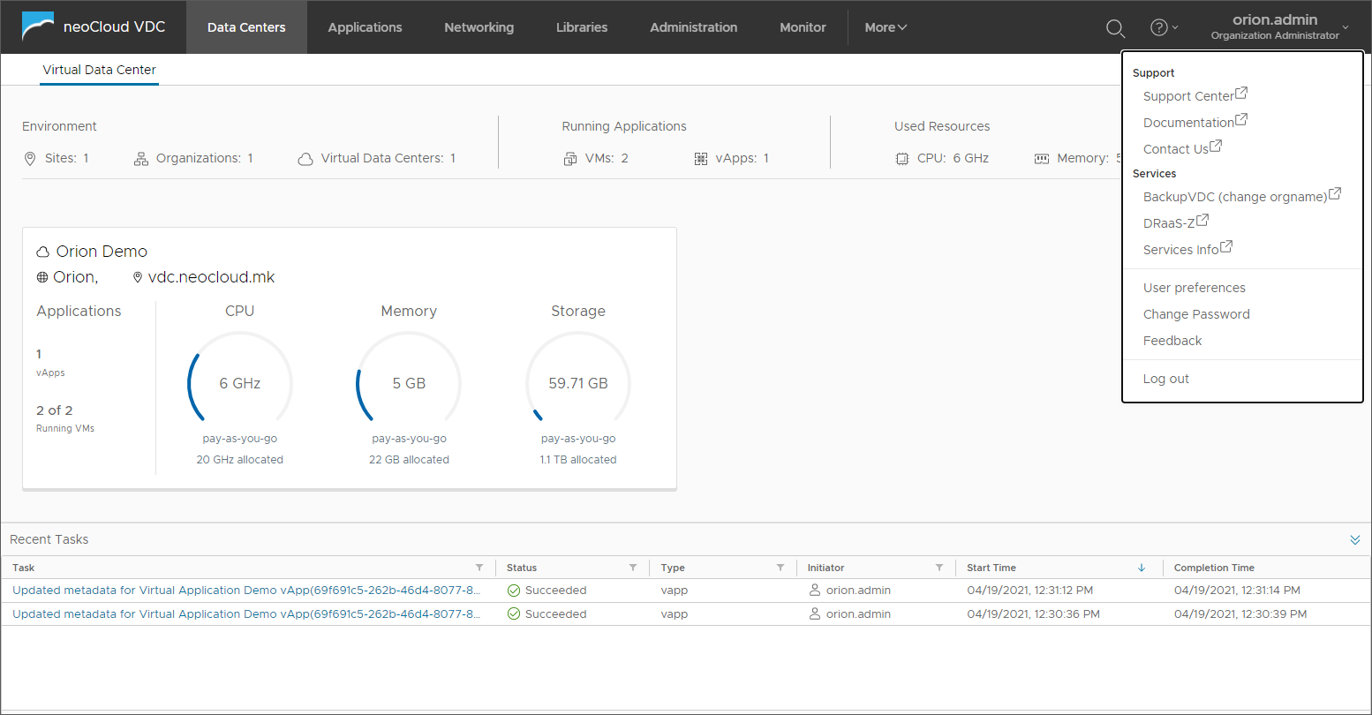Viewport: 1372px width, 715px height.
Task: Click the pin icon beside vdc.neocloud.mk
Action: tap(138, 277)
